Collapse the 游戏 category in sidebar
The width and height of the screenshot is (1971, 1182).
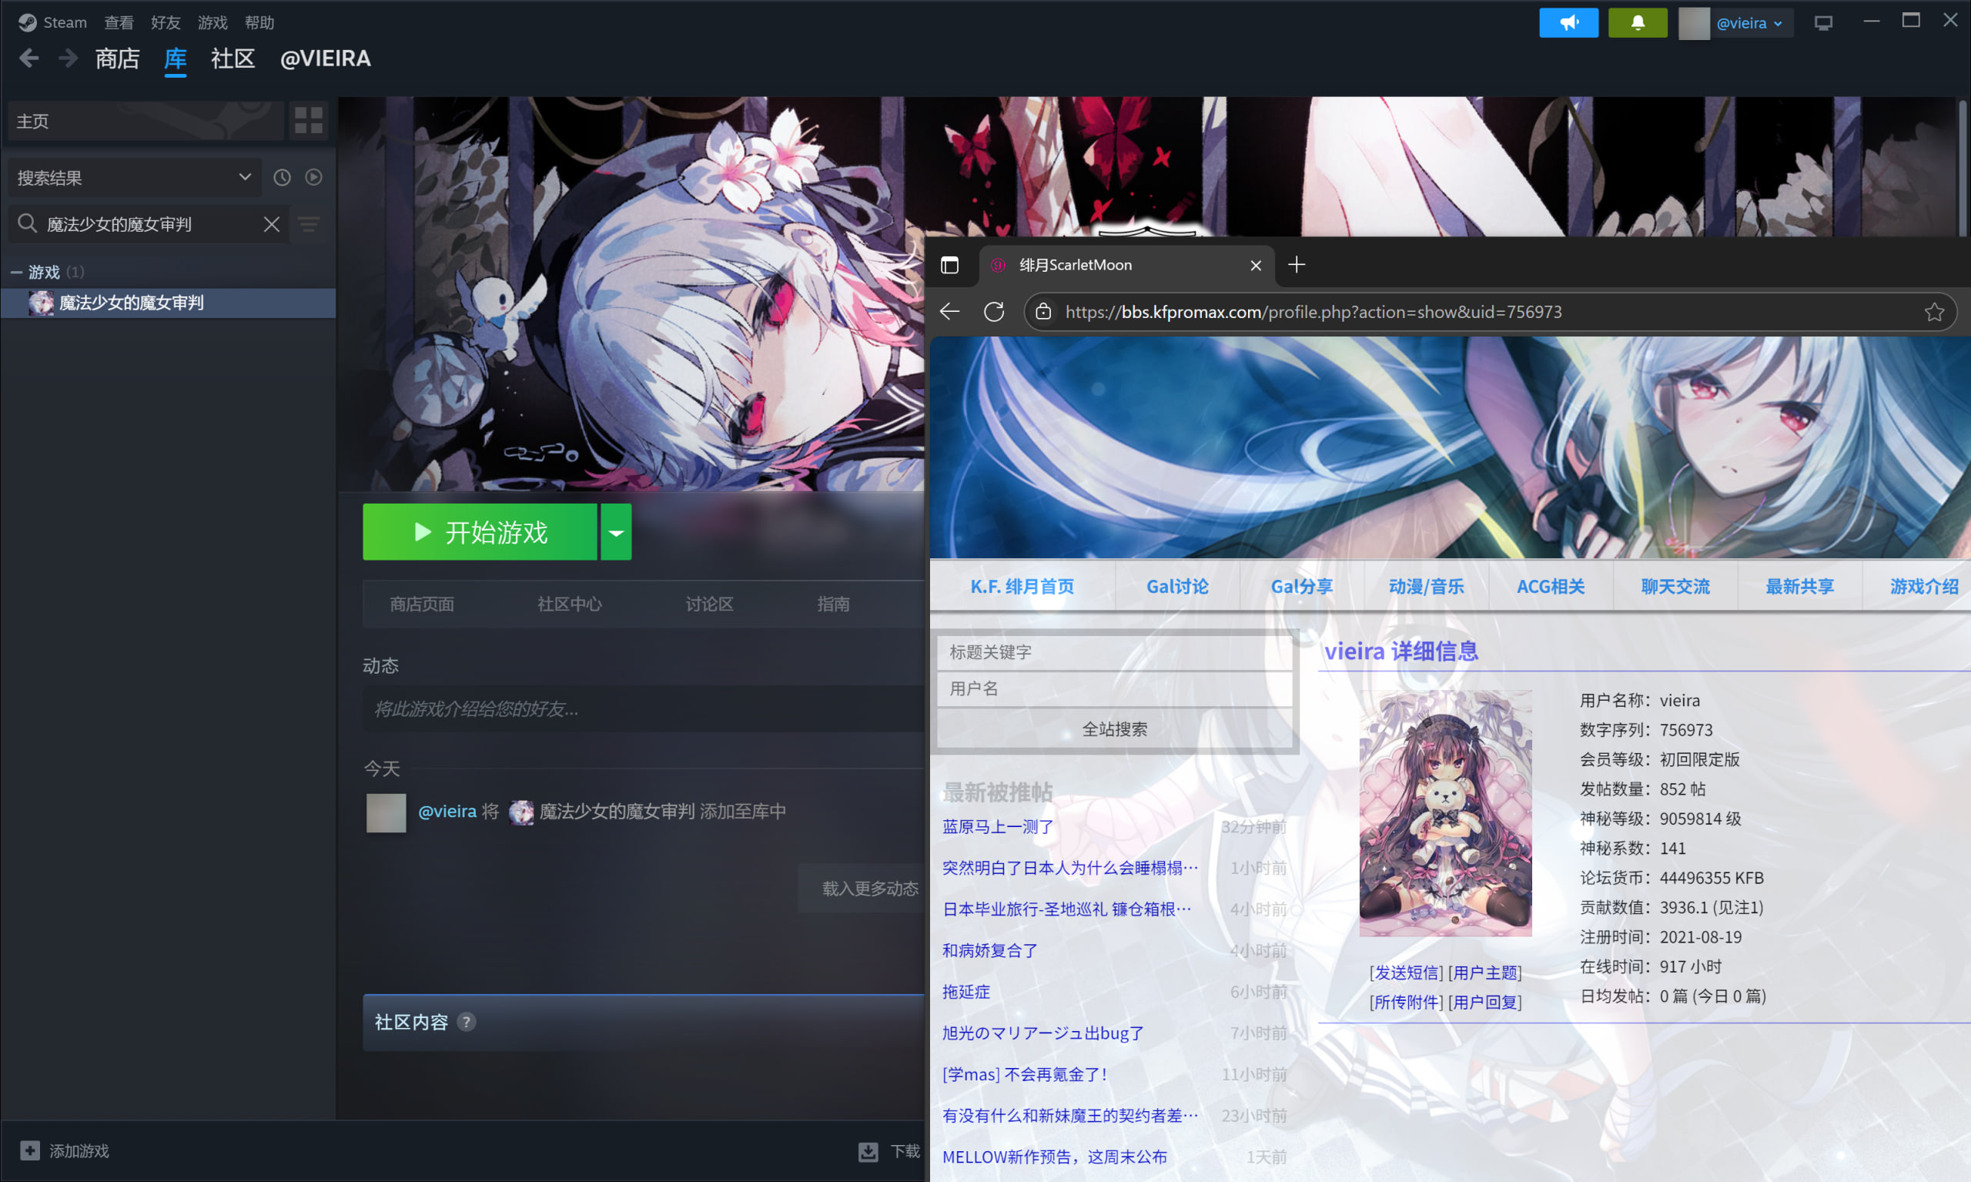pyautogui.click(x=16, y=273)
